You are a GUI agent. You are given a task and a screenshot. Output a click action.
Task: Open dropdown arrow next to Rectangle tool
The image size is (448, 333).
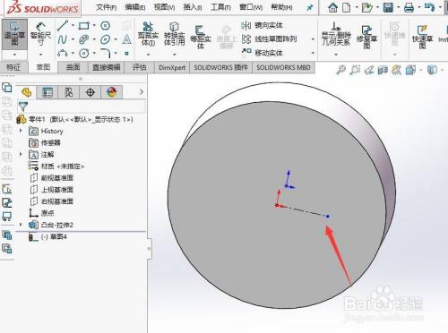tap(94, 26)
